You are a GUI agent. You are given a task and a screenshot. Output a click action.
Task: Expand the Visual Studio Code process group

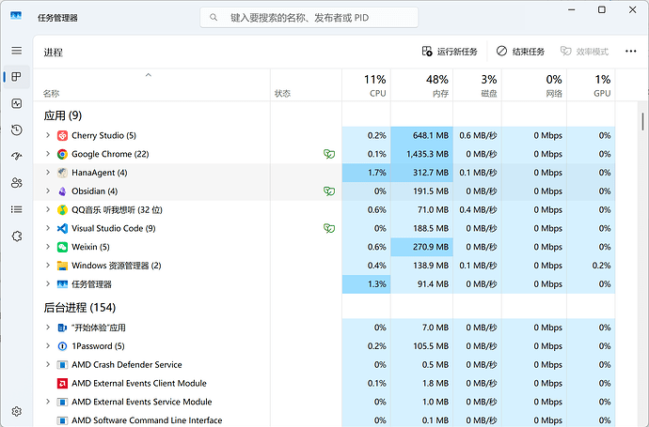click(x=48, y=228)
